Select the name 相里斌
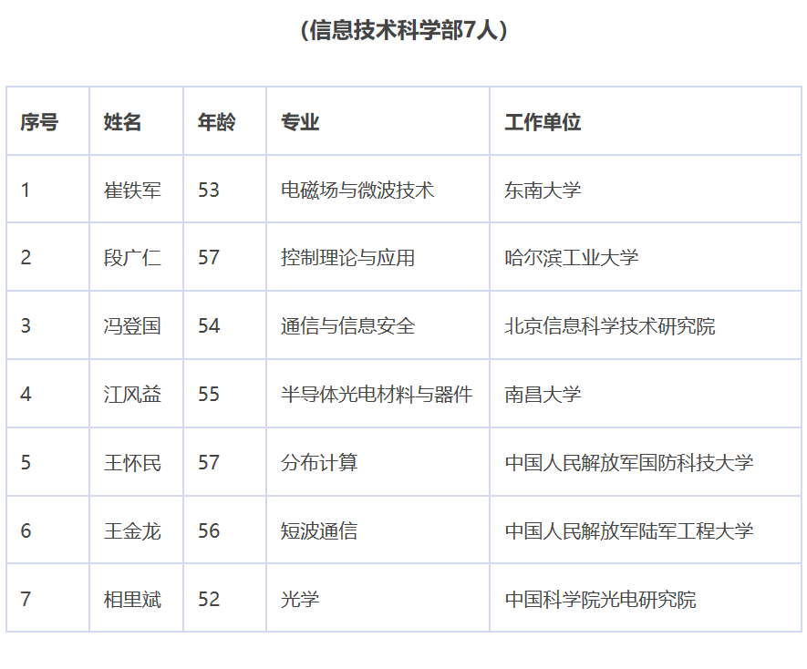Image resolution: width=807 pixels, height=669 pixels. coord(132,599)
